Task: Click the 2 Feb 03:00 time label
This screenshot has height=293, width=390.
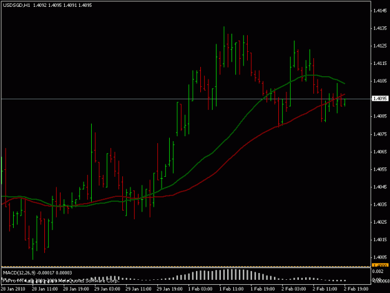Action: click(x=294, y=289)
